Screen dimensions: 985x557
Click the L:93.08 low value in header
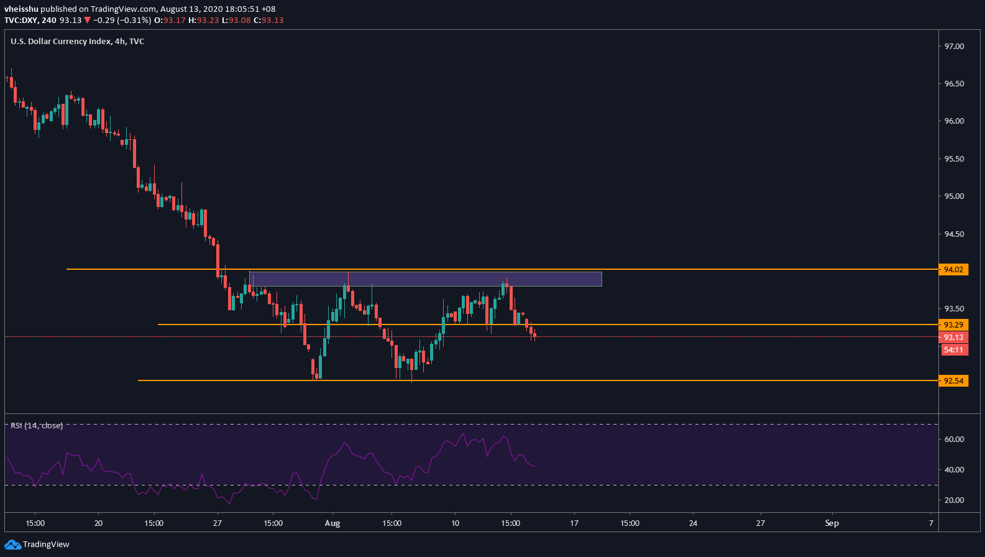point(237,21)
